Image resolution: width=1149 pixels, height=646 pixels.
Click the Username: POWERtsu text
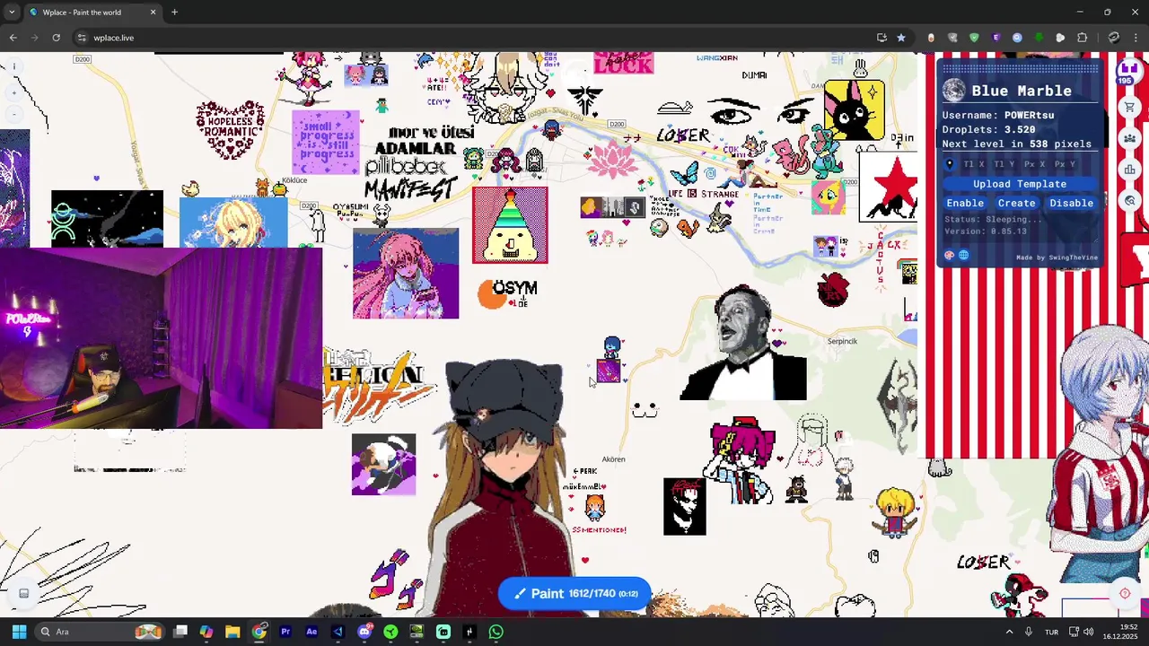[x=998, y=115]
